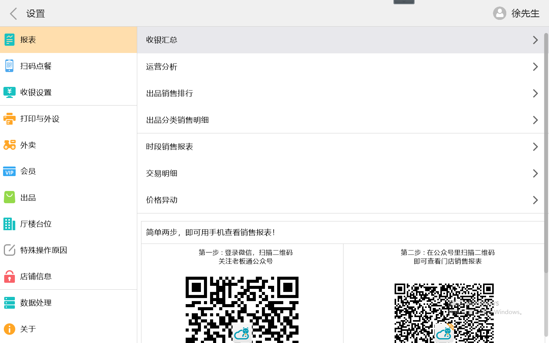This screenshot has width=549, height=343.
Task: Click the small handle tab at window top
Action: tap(404, 2)
